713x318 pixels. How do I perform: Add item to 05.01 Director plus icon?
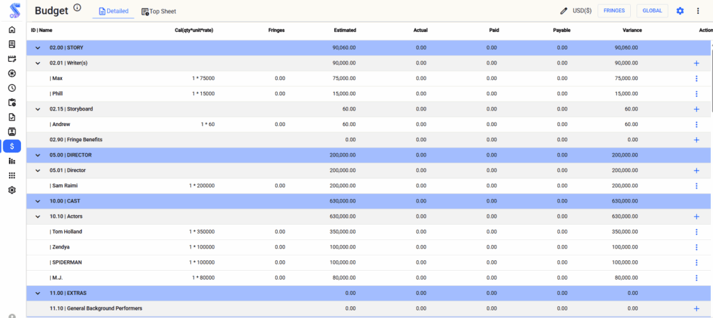[696, 170]
